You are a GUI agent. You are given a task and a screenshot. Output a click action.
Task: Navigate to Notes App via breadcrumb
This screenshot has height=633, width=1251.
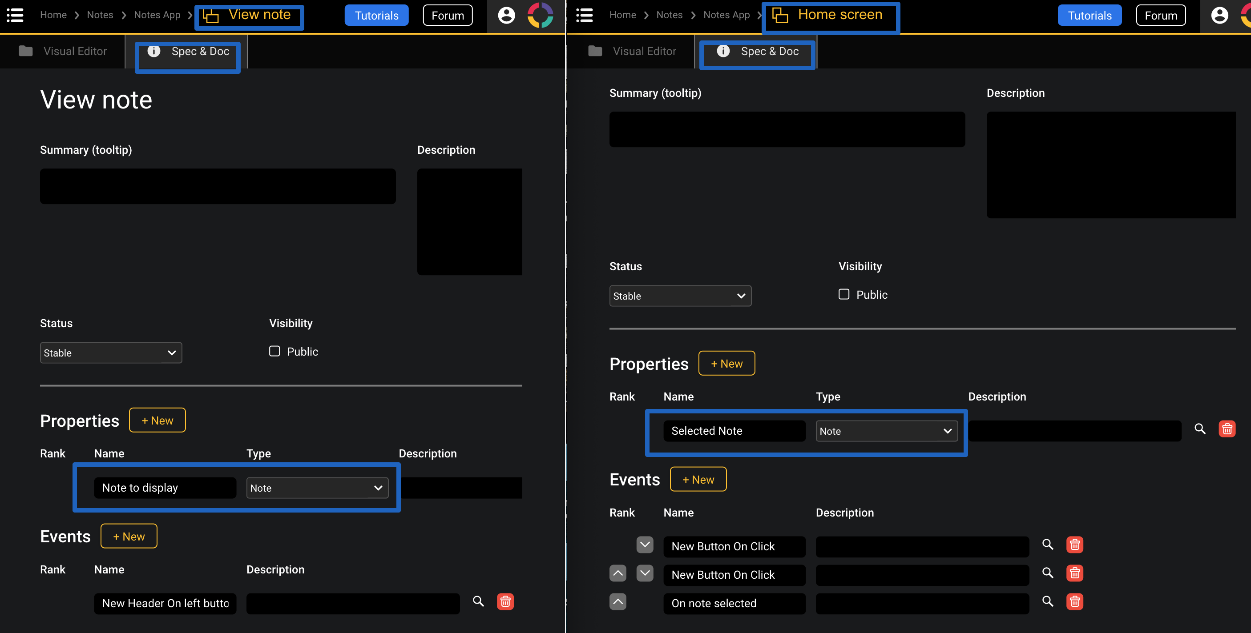click(157, 15)
